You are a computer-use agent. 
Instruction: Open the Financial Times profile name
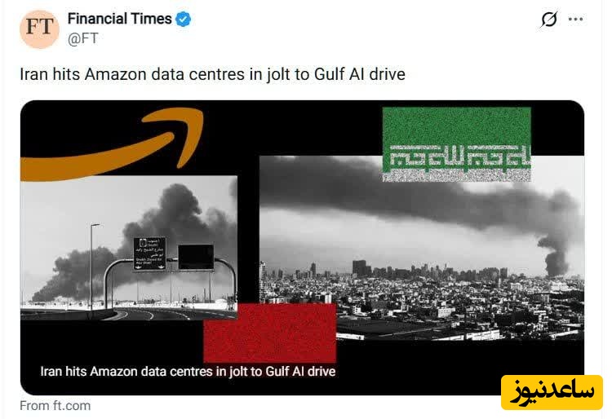coord(119,19)
